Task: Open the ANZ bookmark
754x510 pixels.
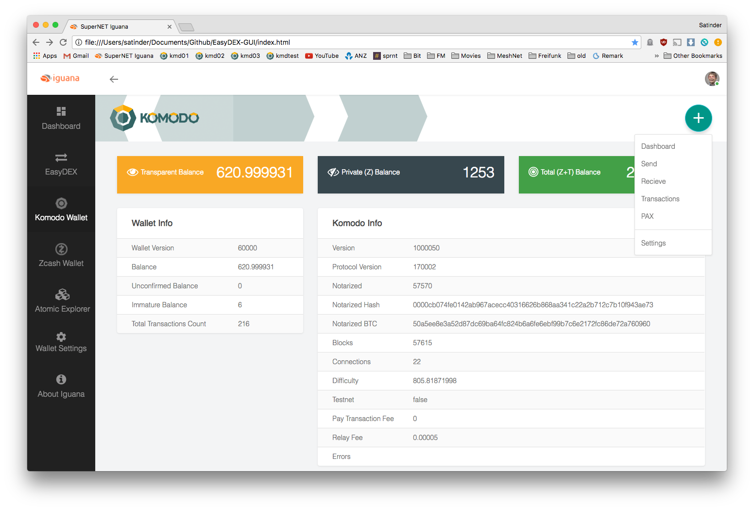Action: click(356, 56)
